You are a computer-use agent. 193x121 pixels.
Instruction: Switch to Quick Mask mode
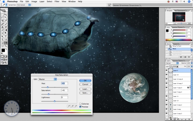[x=6, y=56]
